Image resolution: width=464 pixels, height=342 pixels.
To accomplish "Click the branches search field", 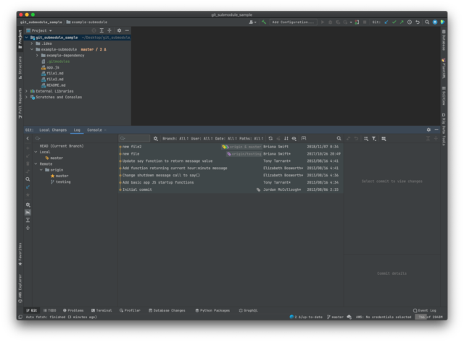I will [75, 138].
